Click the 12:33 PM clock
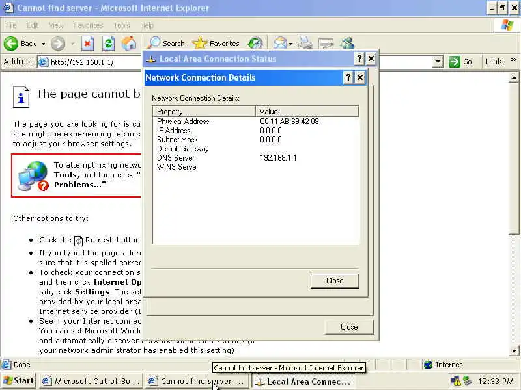Viewport: 521px width, 390px height. (x=495, y=382)
